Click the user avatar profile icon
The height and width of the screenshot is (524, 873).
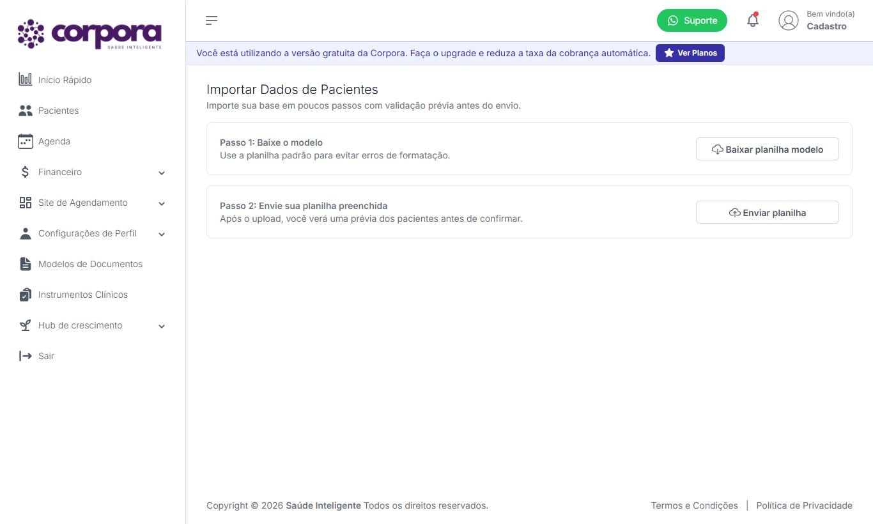[x=789, y=20]
